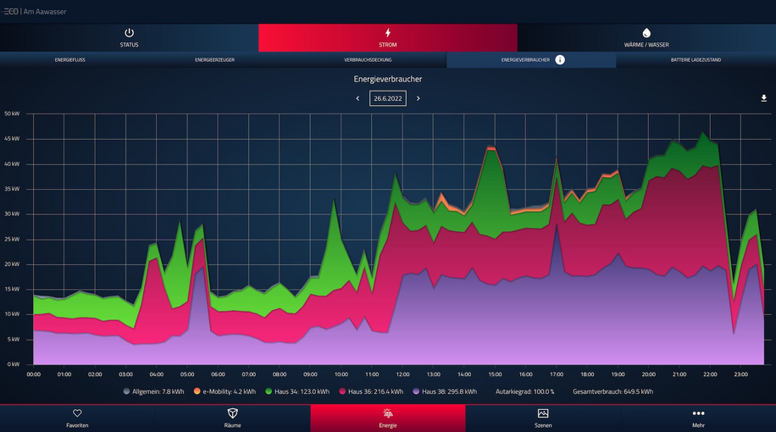Go to previous day with left chevron
Image resolution: width=776 pixels, height=432 pixels.
(358, 98)
